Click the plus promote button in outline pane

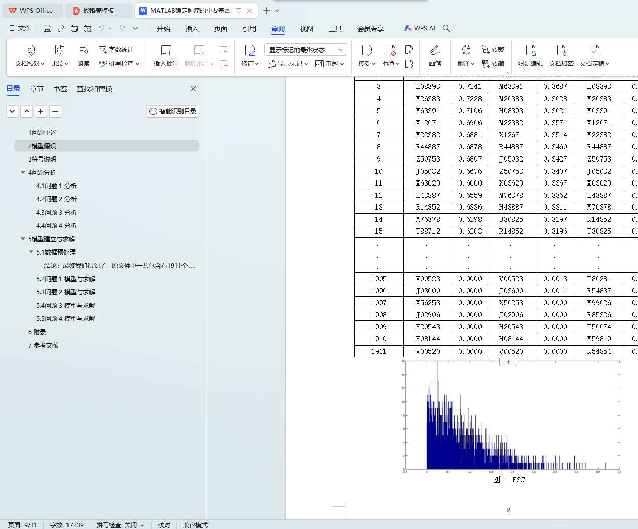tap(41, 111)
